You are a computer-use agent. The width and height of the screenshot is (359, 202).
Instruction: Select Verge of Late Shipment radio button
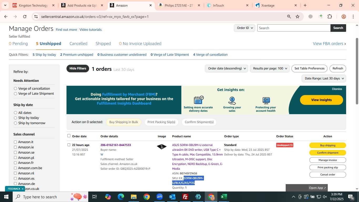[x=16, y=94]
